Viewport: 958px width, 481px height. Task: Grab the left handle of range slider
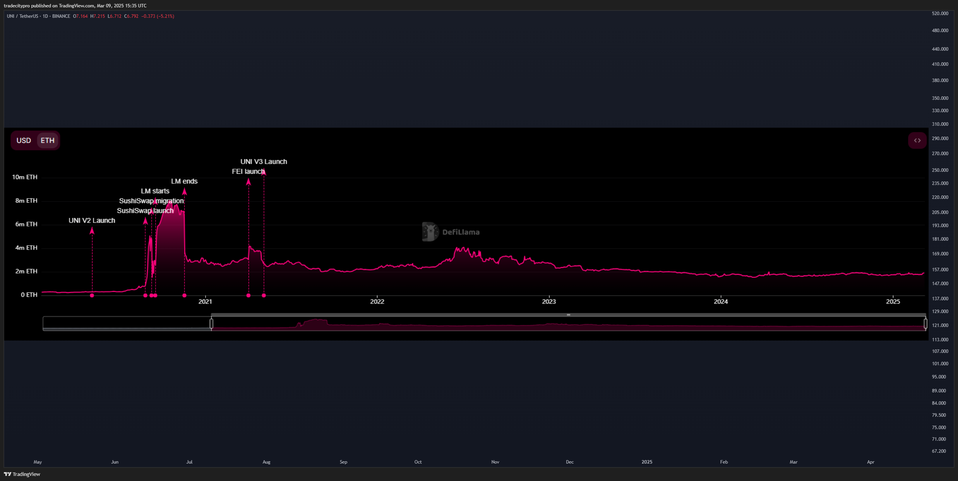click(x=211, y=323)
